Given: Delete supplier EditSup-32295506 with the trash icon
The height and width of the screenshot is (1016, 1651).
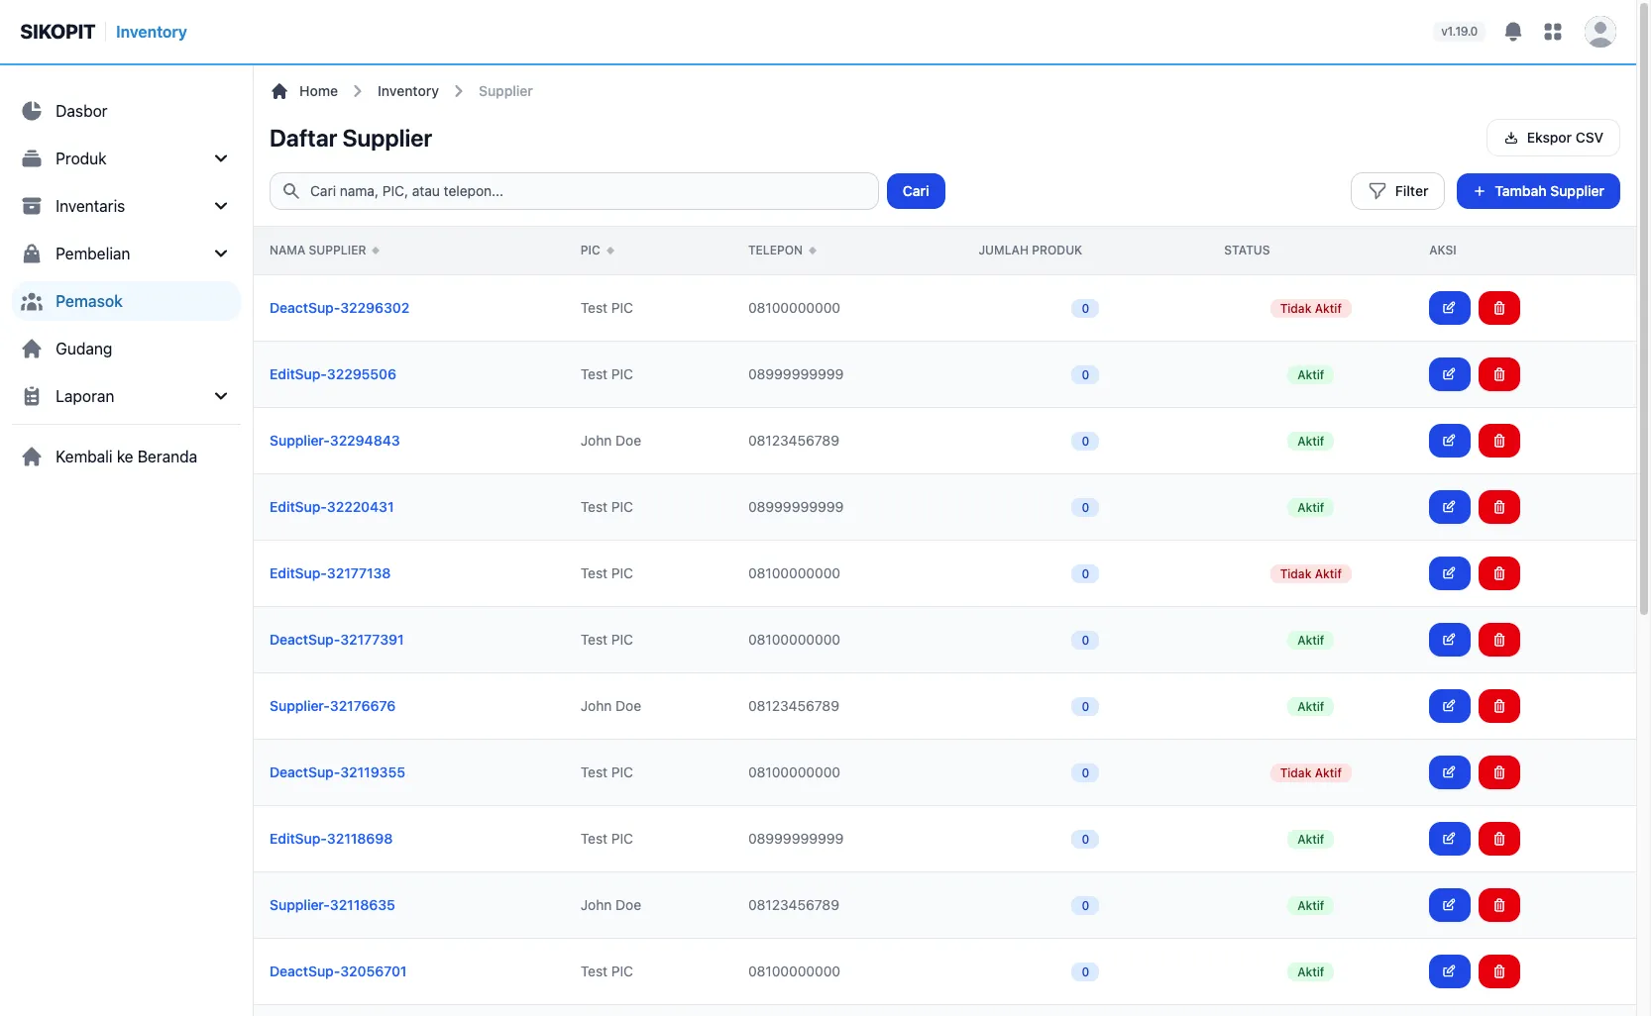Looking at the screenshot, I should coord(1498,374).
